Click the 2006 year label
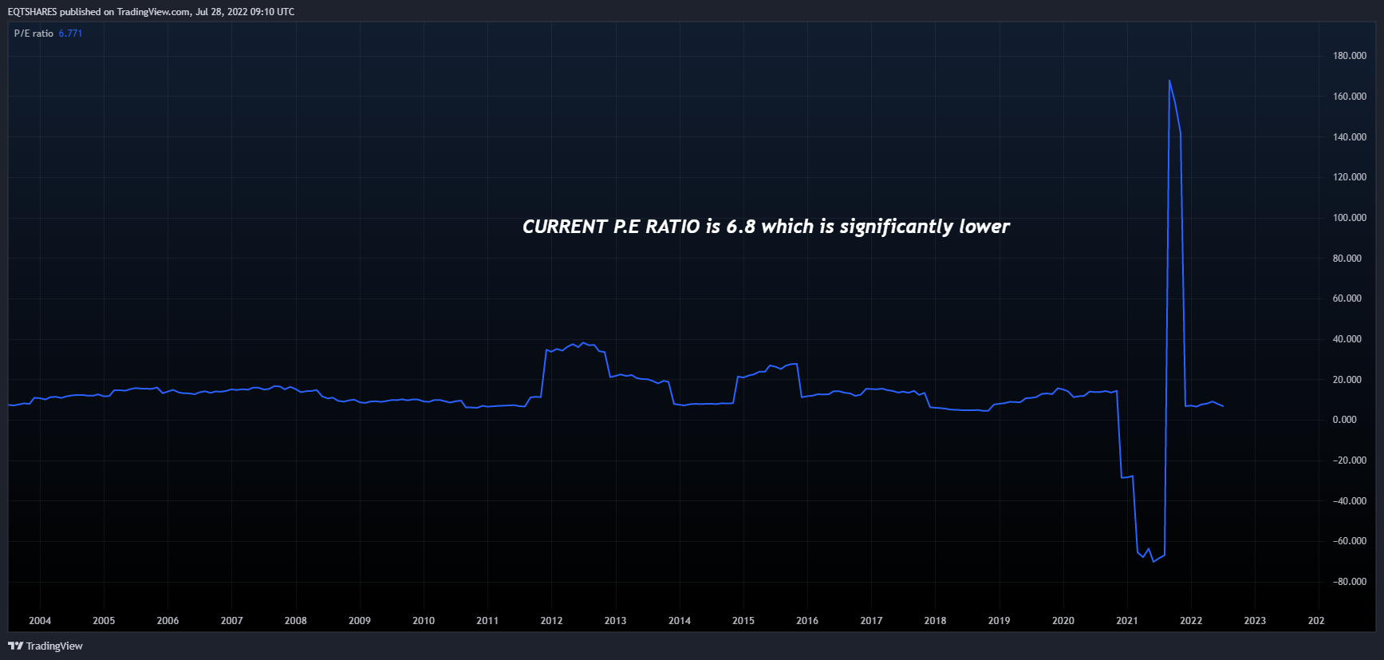 pos(168,621)
